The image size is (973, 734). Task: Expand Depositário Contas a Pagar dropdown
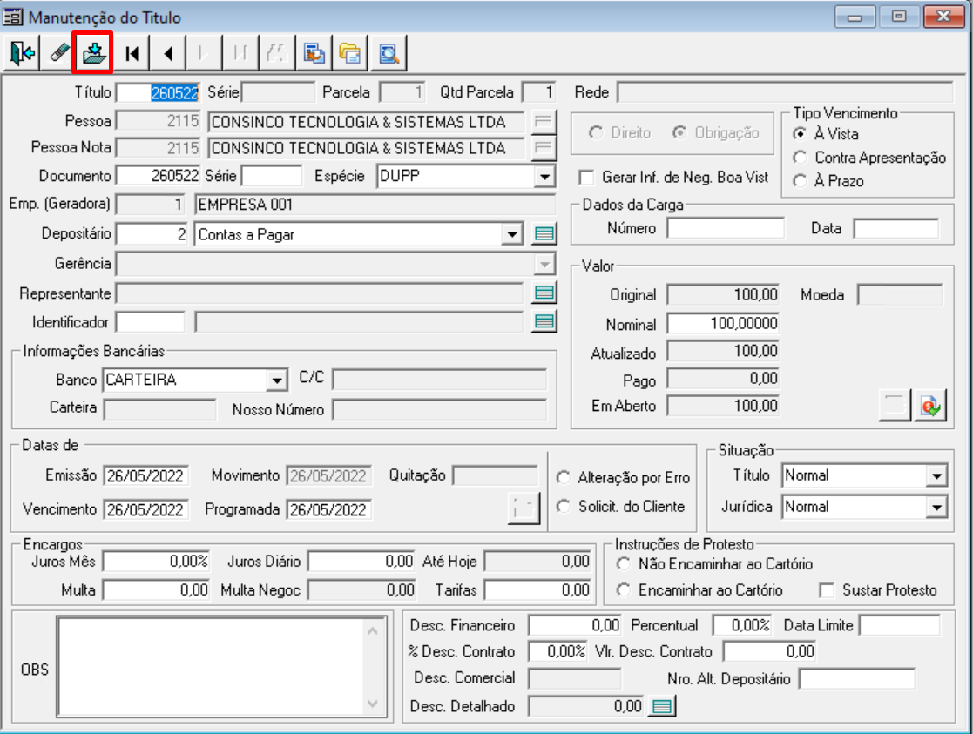[x=512, y=234]
